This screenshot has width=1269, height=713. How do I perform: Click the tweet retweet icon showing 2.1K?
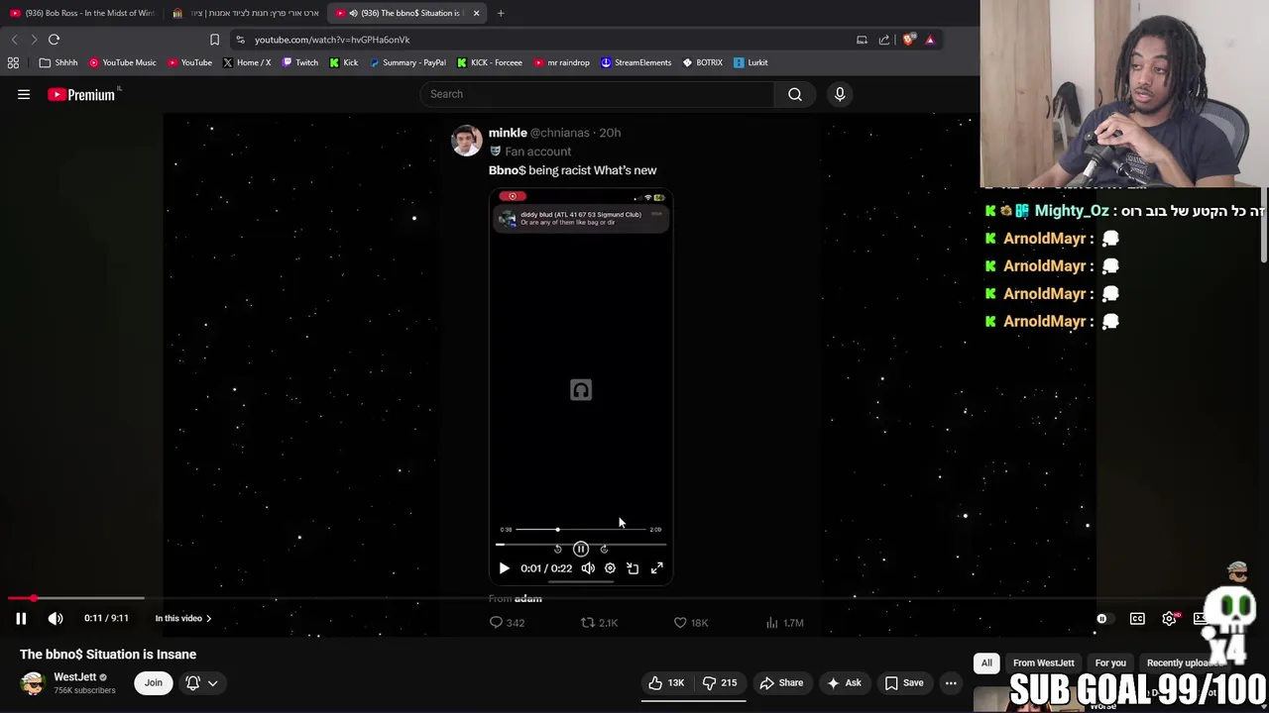(588, 622)
